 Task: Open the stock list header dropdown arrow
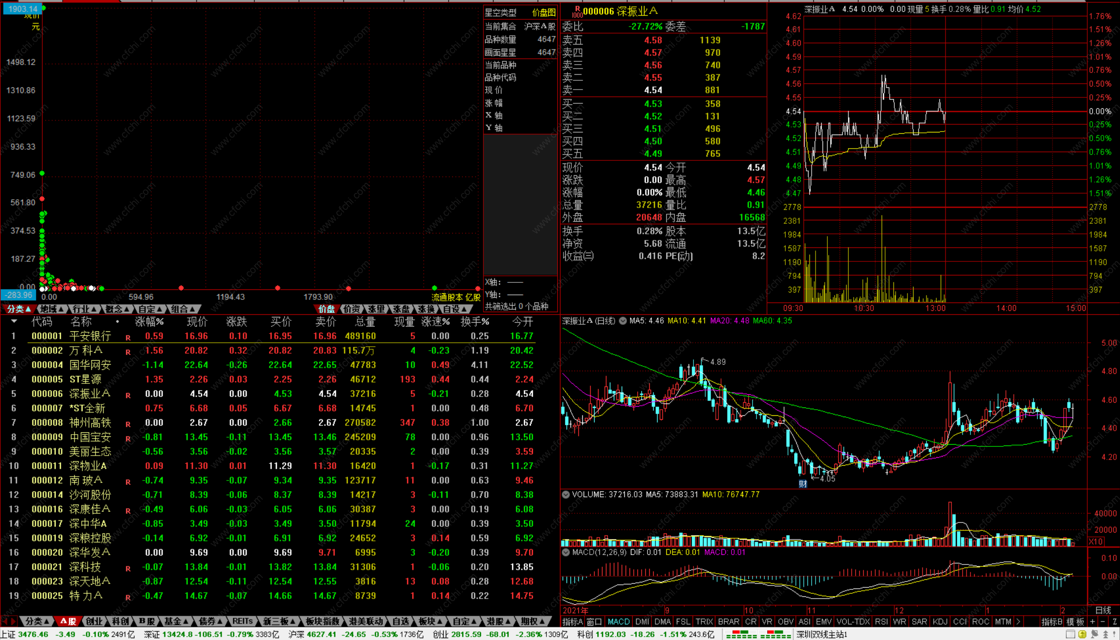pyautogui.click(x=14, y=322)
